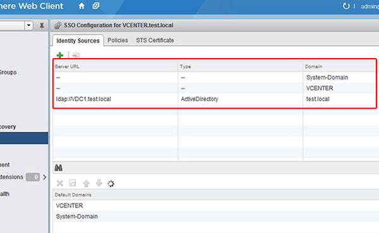The image size is (379, 233).
Task: Click the save icon above Default Domains
Action: (73, 183)
